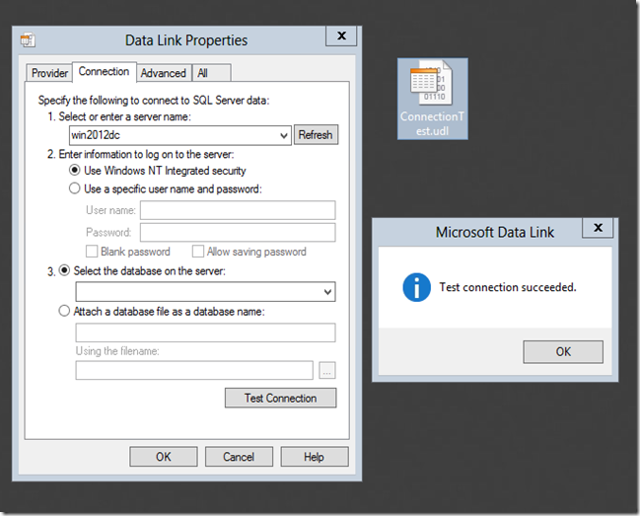The height and width of the screenshot is (516, 640).
Task: Close the Microsoft Data Link message box
Action: pos(595,229)
